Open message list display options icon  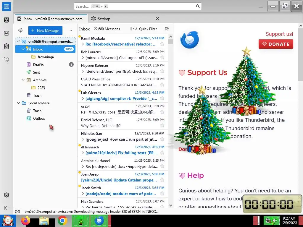pos(167,29)
